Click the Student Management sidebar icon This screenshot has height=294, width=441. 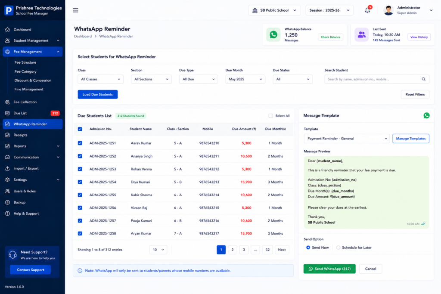click(8, 40)
